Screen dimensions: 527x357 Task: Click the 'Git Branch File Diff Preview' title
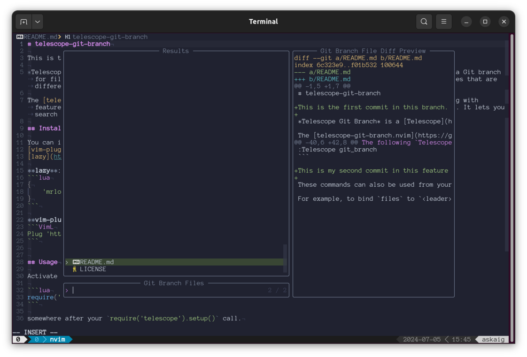coord(373,51)
